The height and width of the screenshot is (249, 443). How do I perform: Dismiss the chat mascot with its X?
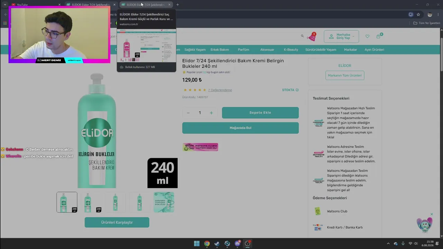pos(432,214)
